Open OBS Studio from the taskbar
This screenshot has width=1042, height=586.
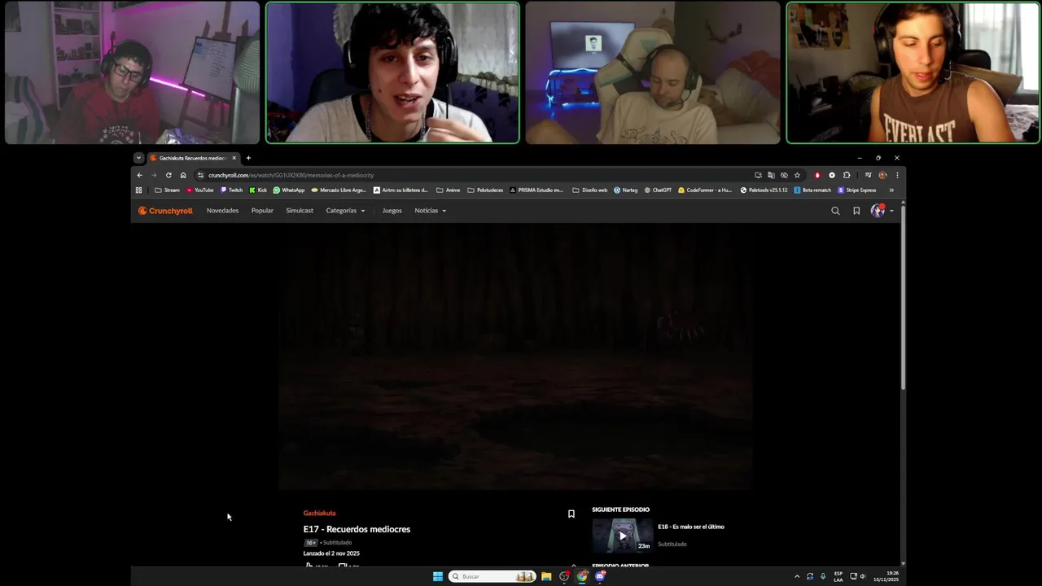tap(564, 576)
